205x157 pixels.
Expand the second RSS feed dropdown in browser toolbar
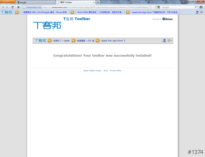pos(75,12)
